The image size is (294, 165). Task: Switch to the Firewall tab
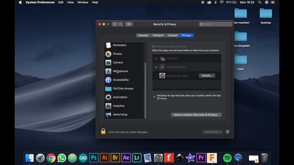(172, 35)
